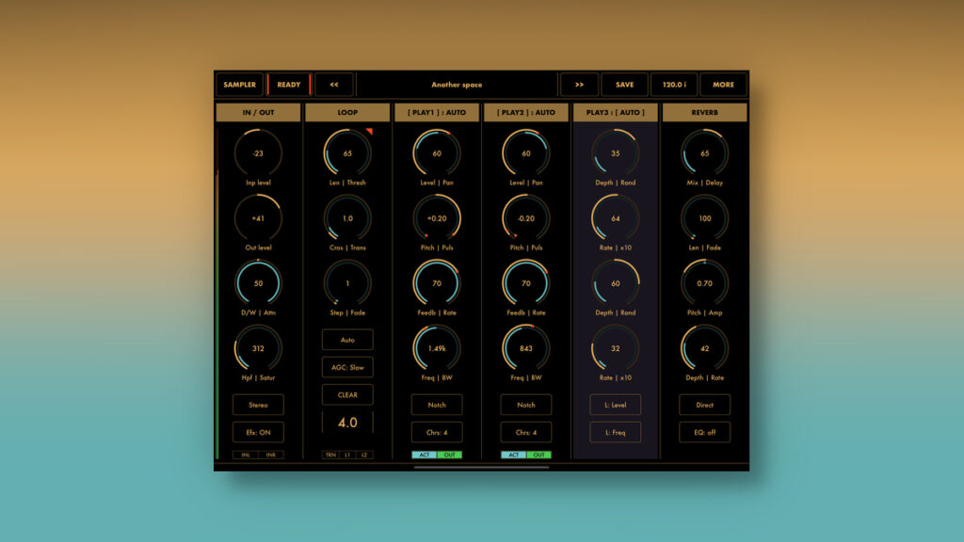Click the Auto button in LOOP
The width and height of the screenshot is (964, 542).
(347, 340)
